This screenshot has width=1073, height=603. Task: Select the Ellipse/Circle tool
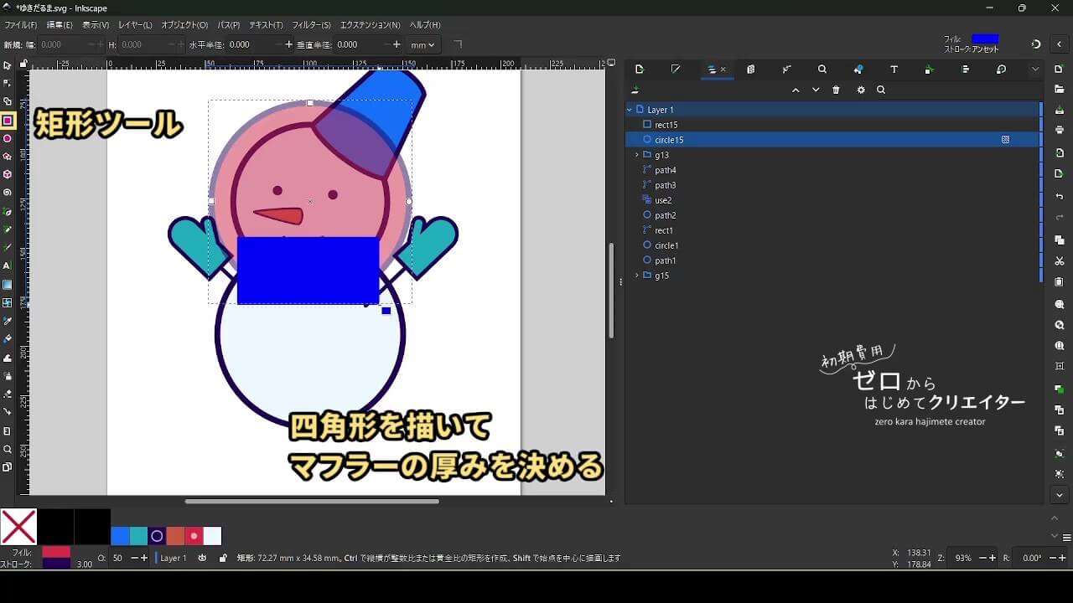(8, 139)
